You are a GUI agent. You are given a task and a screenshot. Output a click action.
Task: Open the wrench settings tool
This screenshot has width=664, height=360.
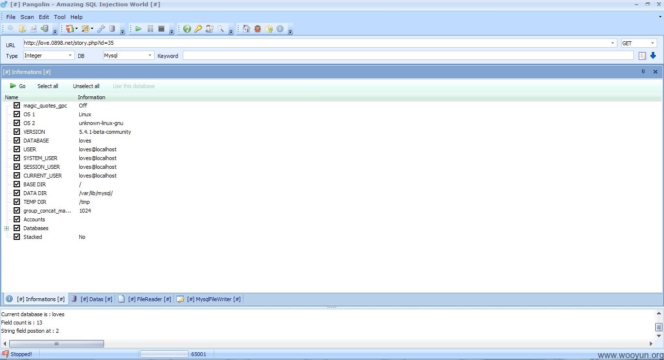[101, 29]
